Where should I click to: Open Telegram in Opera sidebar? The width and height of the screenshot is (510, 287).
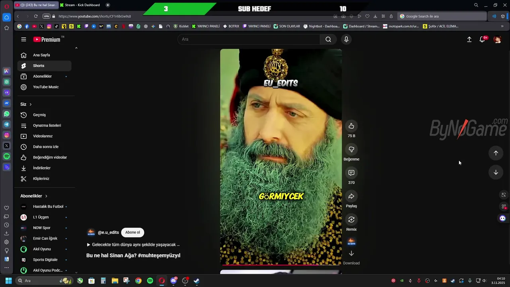[6, 124]
